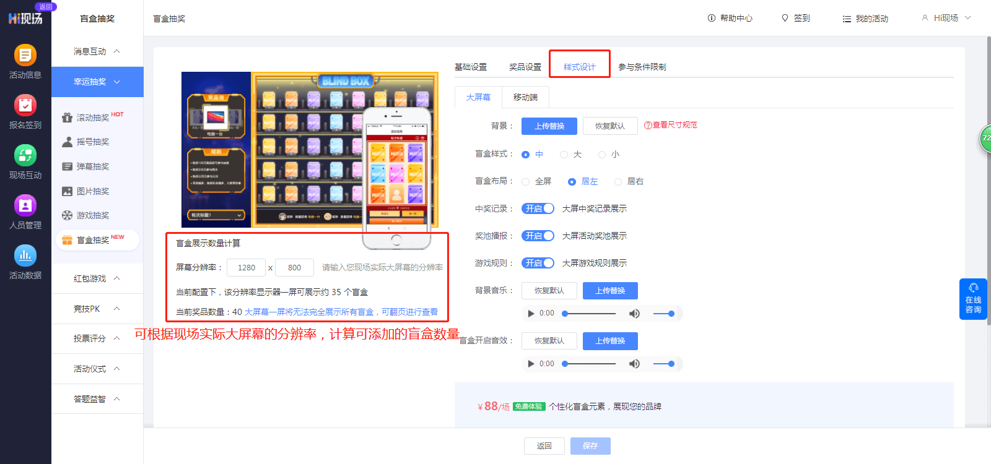This screenshot has height=464, width=991.
Task: Expand the 红包游戏 menu section
Action: 97,278
